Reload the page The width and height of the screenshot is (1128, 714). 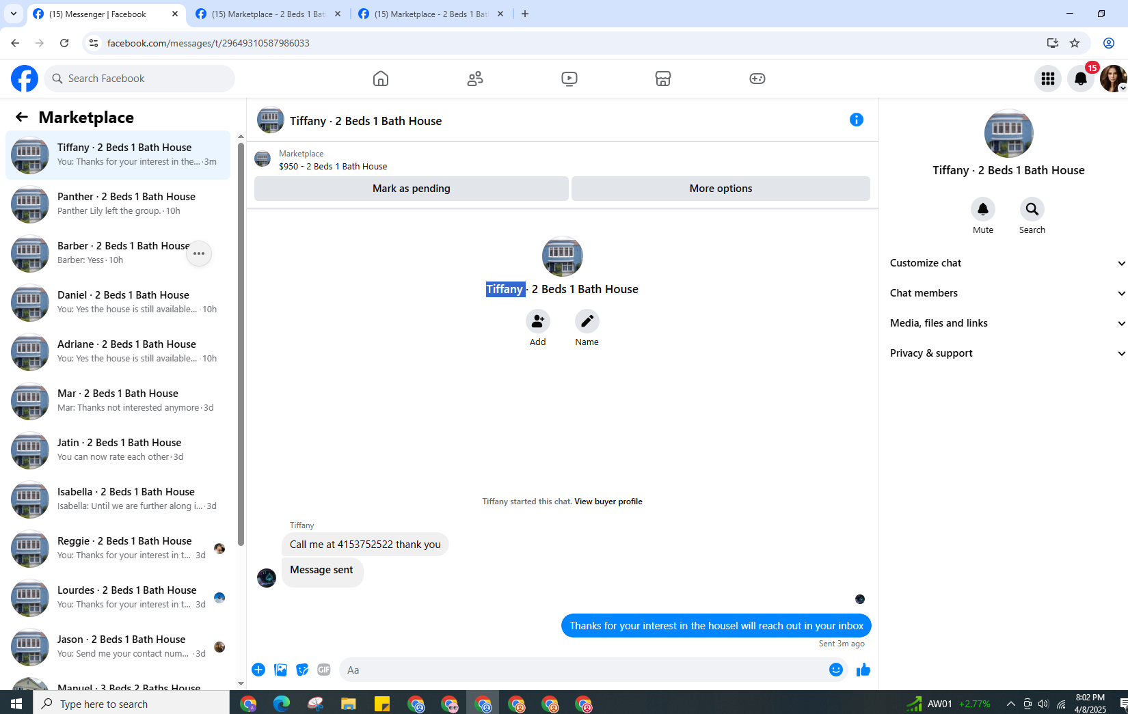coord(64,43)
